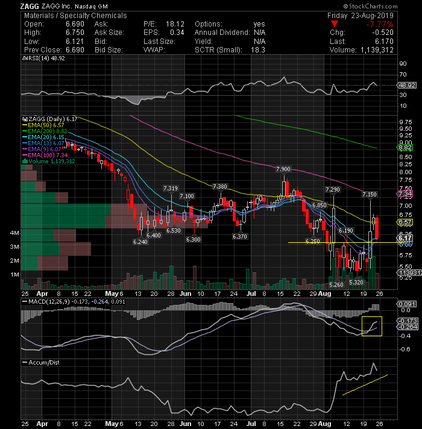Click the 6.17 last price tag on right axis

tap(405, 238)
